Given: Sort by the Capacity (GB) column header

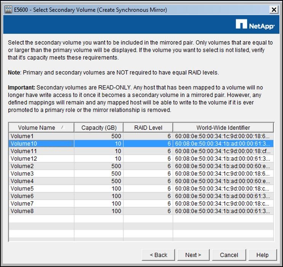Looking at the screenshot, I should (x=99, y=128).
